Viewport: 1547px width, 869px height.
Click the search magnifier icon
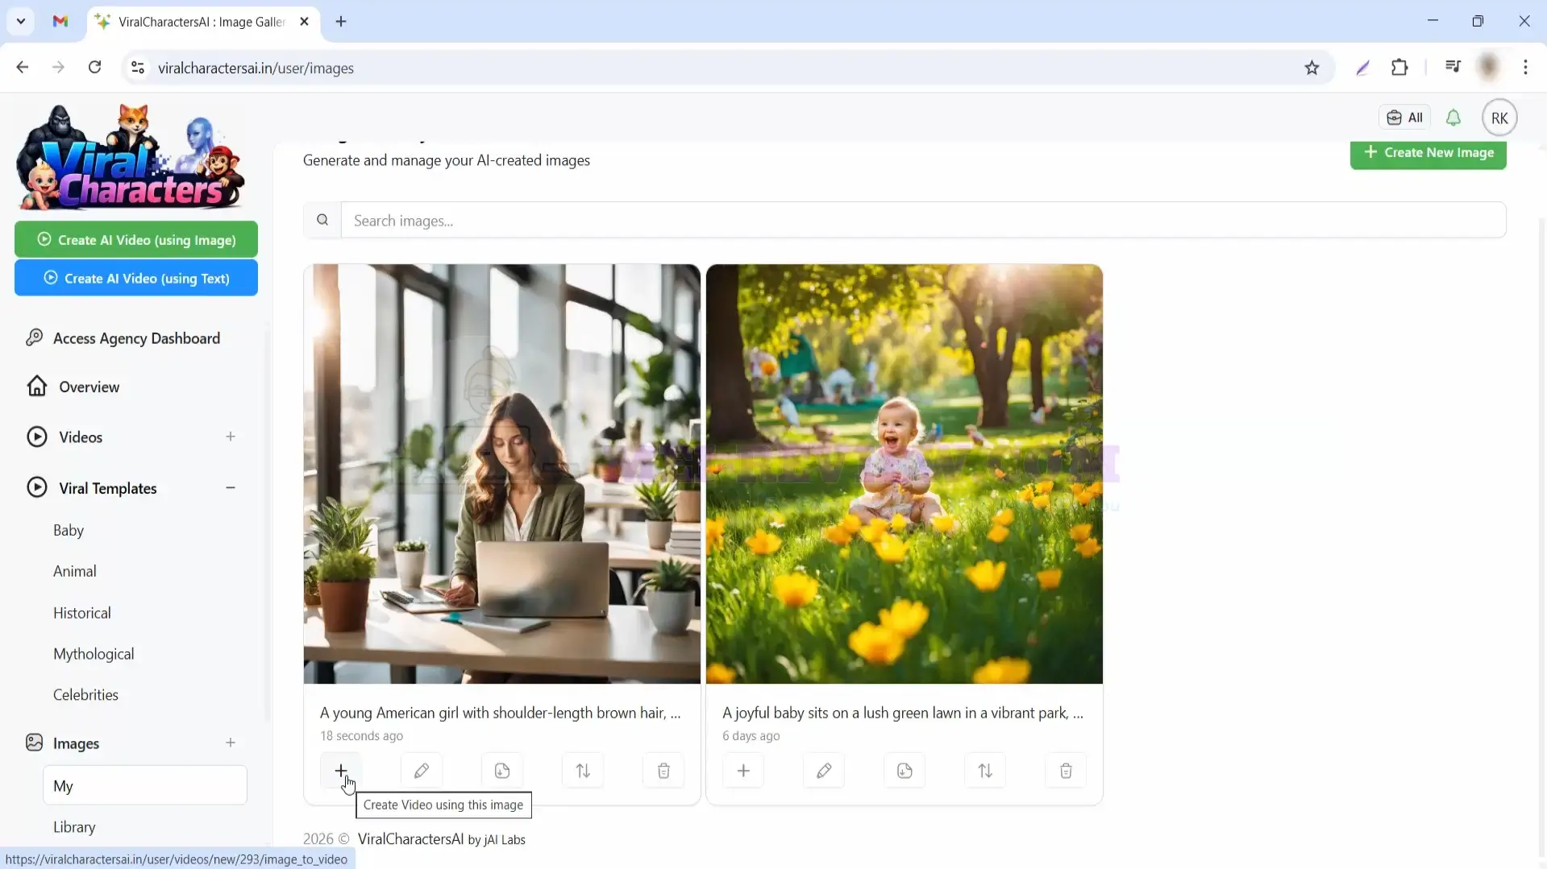coord(322,220)
